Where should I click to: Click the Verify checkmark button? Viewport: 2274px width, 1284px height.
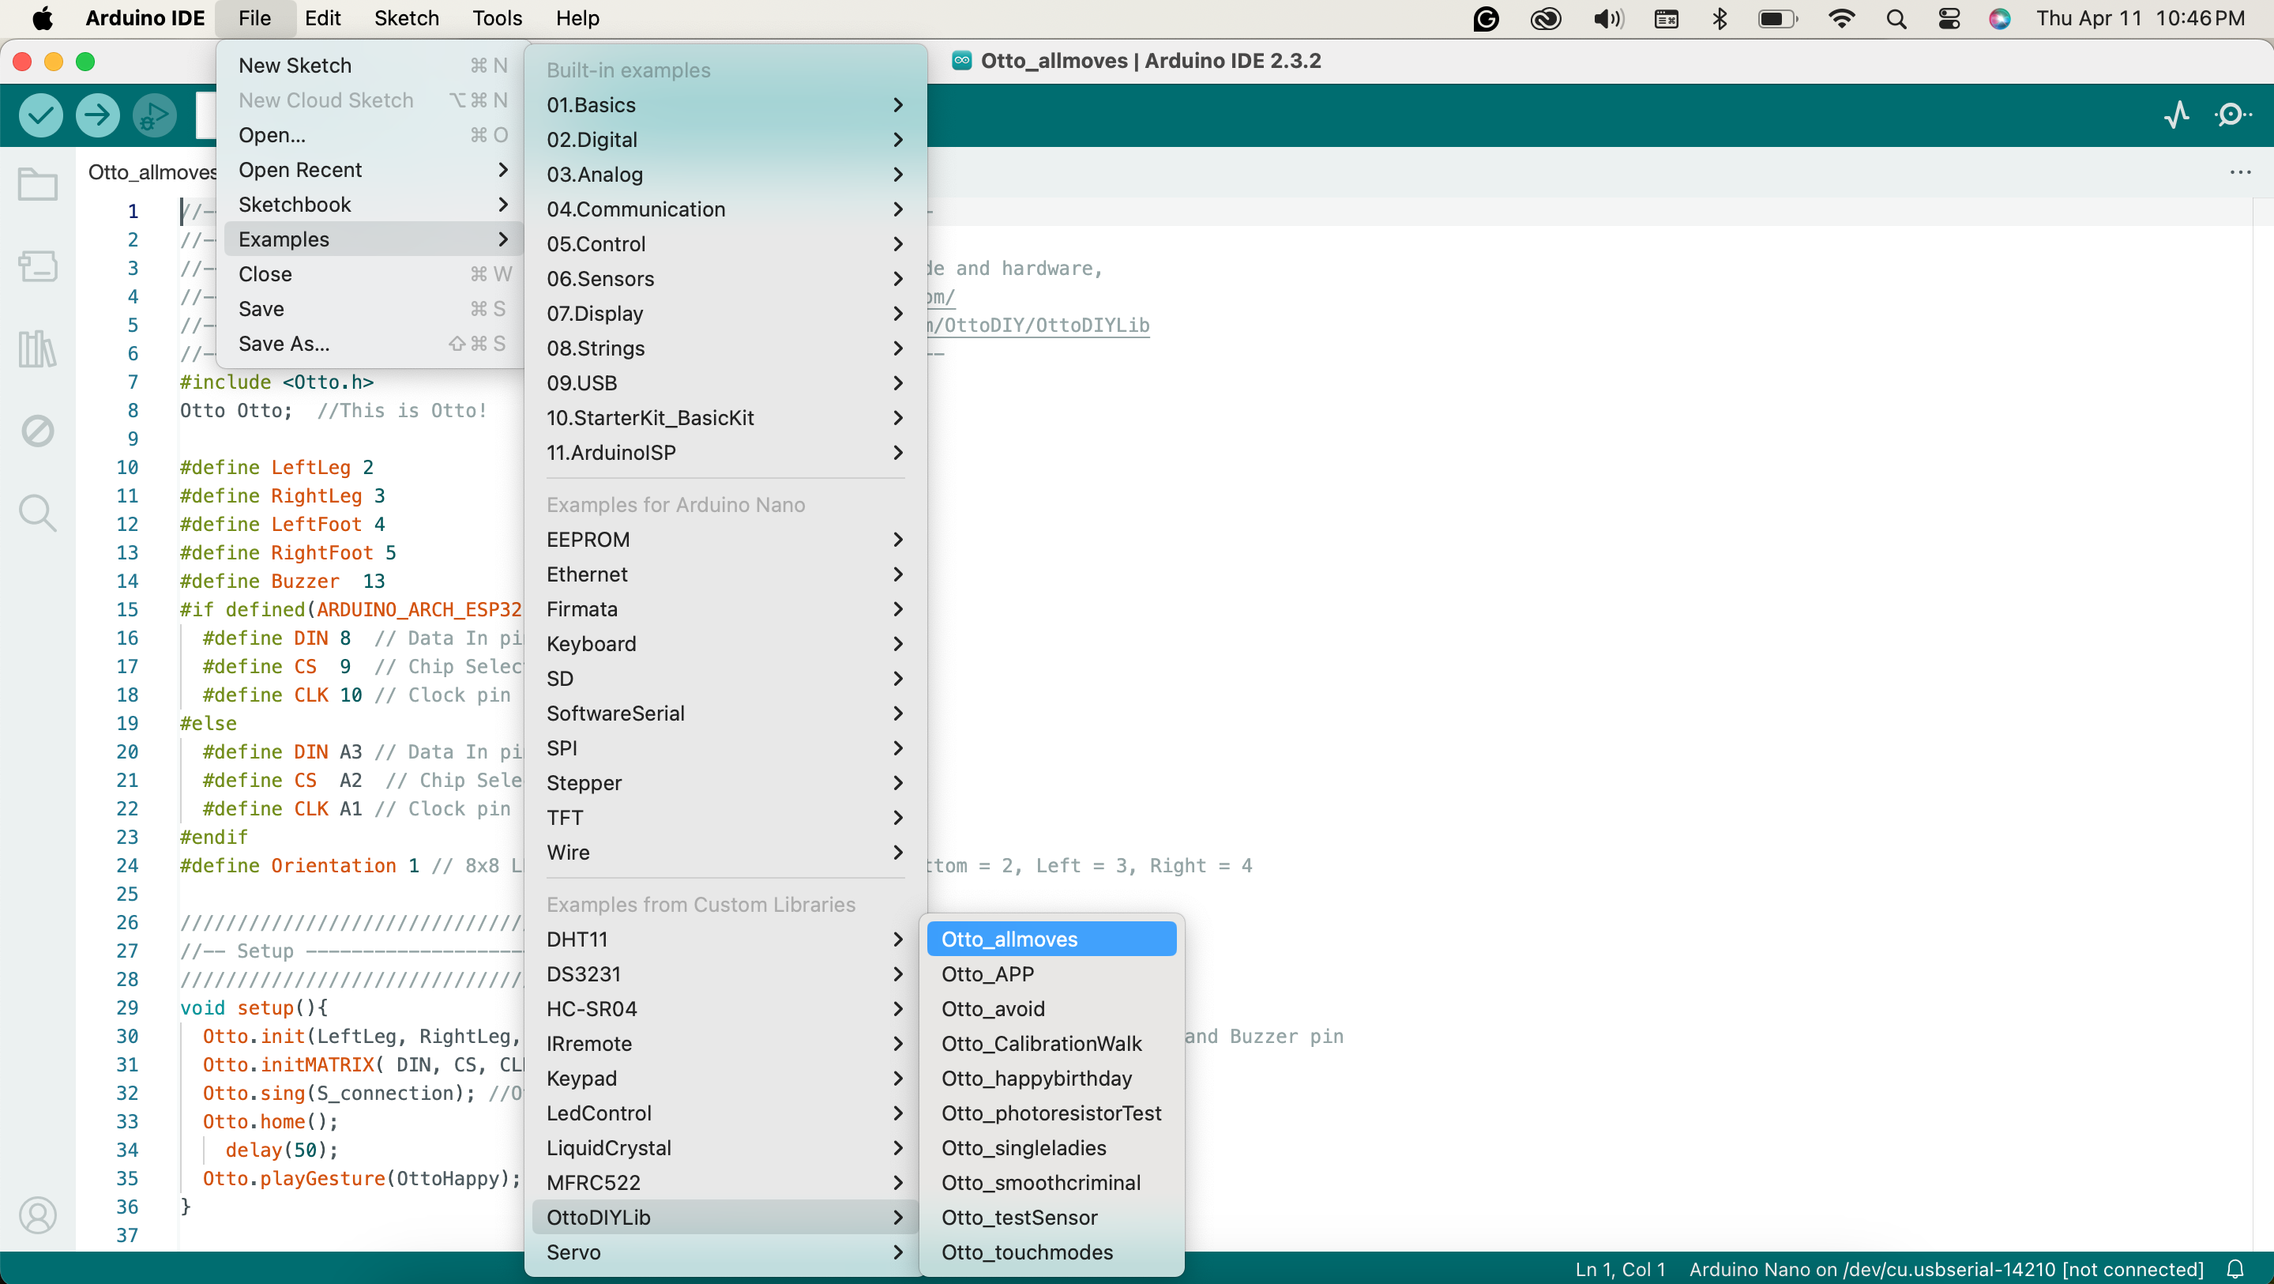[x=40, y=115]
